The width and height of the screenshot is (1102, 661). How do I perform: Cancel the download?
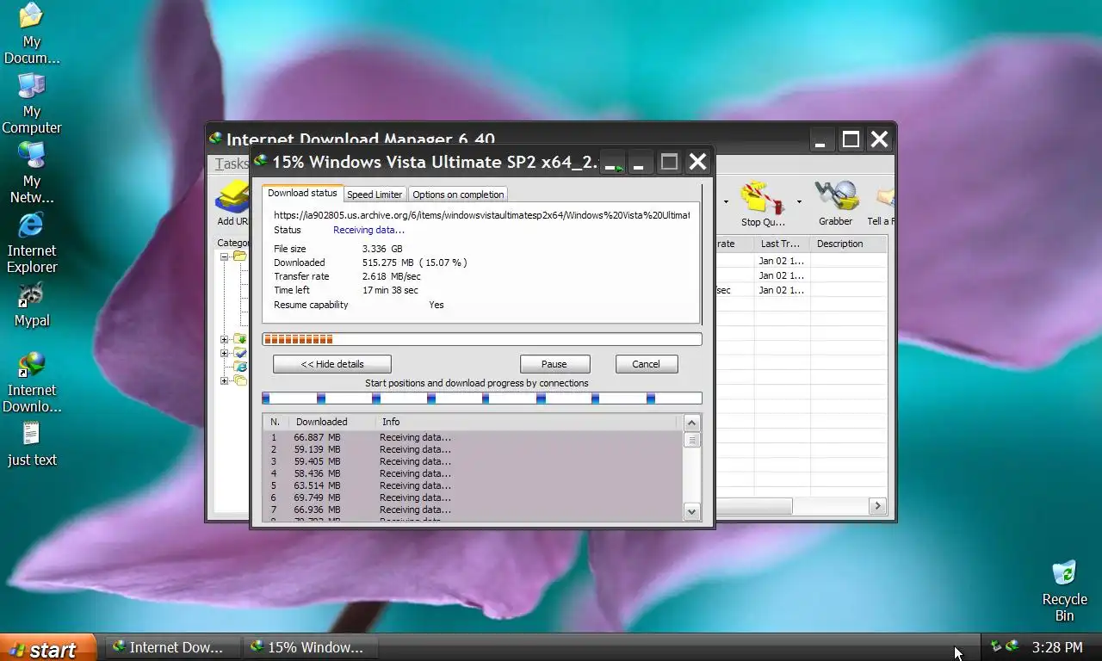[646, 364]
